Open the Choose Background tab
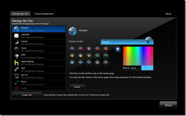The width and height of the screenshot is (186, 116). click(44, 14)
